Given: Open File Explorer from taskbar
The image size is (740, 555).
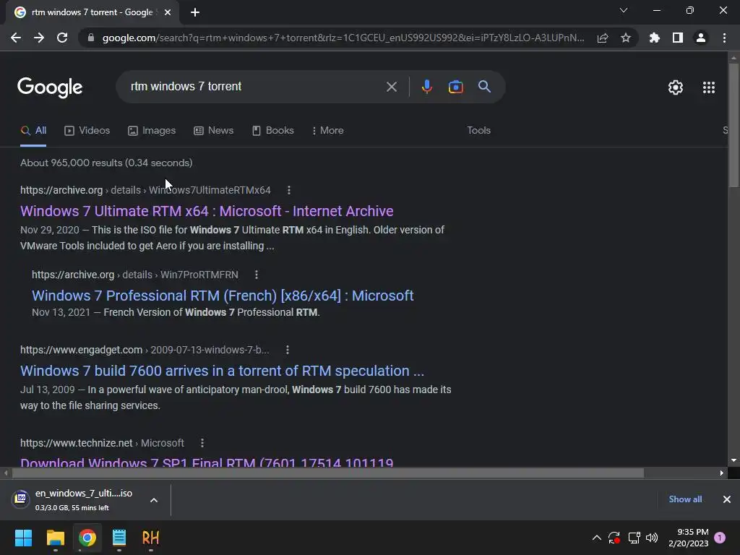Looking at the screenshot, I should pos(55,538).
